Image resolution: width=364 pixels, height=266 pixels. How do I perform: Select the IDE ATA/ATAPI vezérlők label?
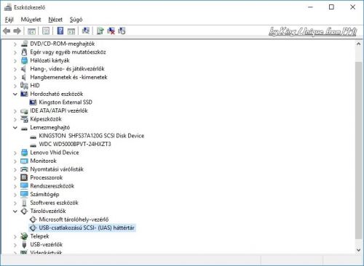tap(59, 110)
